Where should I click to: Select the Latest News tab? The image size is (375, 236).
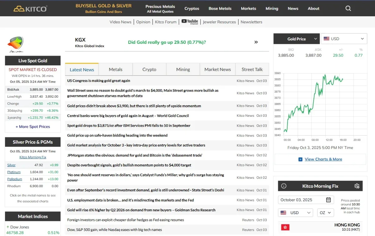pos(82,69)
